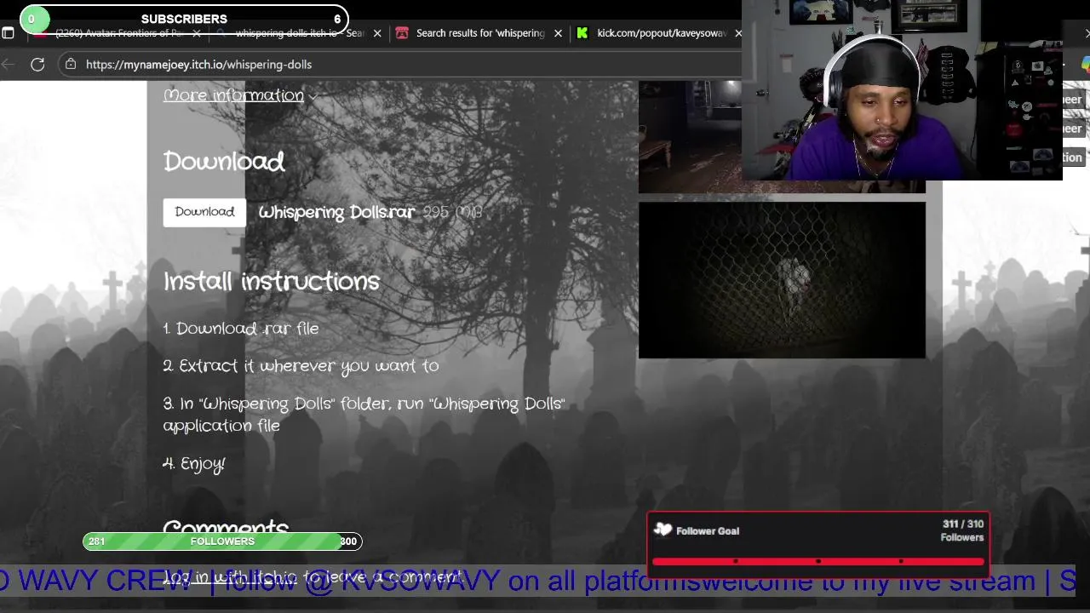Focus the address bar URL field
This screenshot has width=1090, height=613.
pos(400,64)
